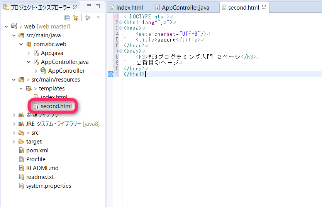Select AppController.java in the tree
Viewport: 322px width, 207px height.
click(65, 62)
